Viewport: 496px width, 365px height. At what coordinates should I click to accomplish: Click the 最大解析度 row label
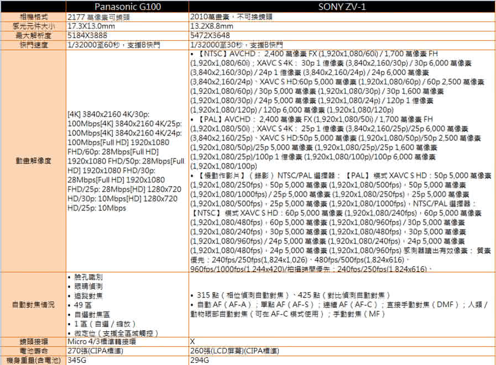(33, 35)
